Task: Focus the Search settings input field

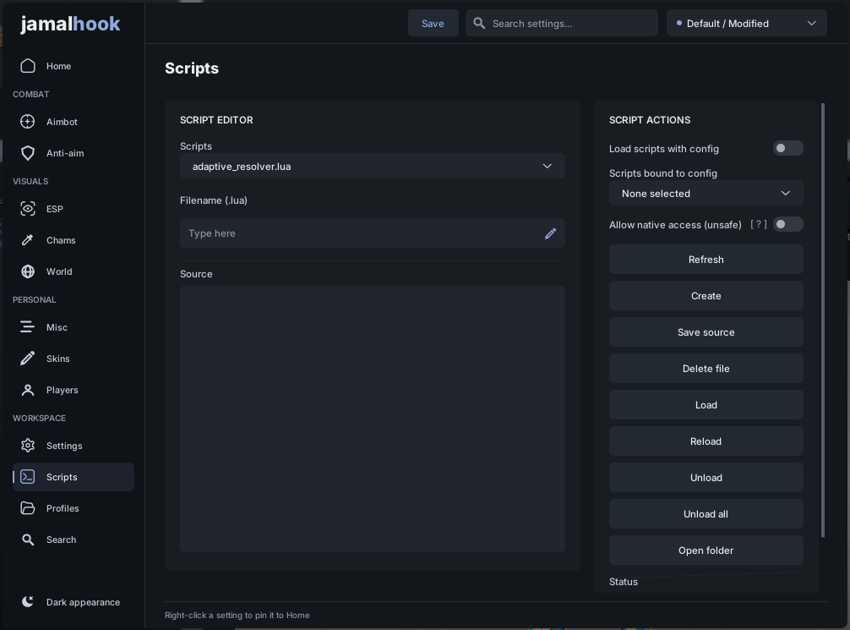Action: coord(562,24)
